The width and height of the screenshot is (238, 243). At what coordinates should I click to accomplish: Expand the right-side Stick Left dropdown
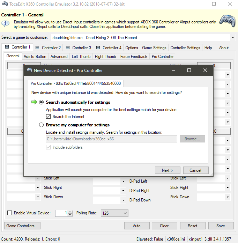click(228, 178)
